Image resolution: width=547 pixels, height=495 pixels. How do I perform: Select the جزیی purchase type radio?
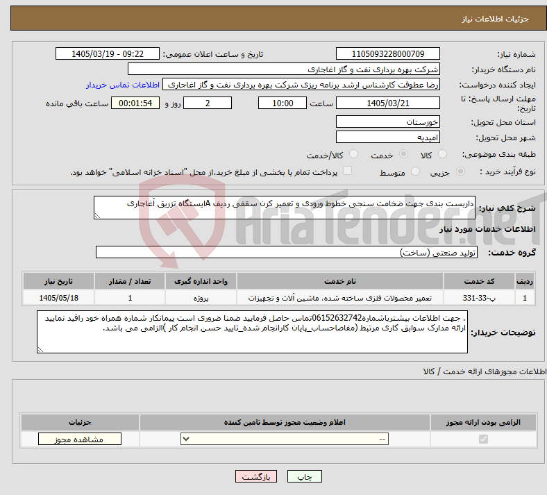[460, 171]
